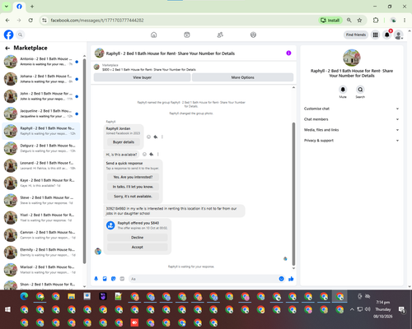Click Find friends button
This screenshot has width=412, height=329.
(x=356, y=35)
